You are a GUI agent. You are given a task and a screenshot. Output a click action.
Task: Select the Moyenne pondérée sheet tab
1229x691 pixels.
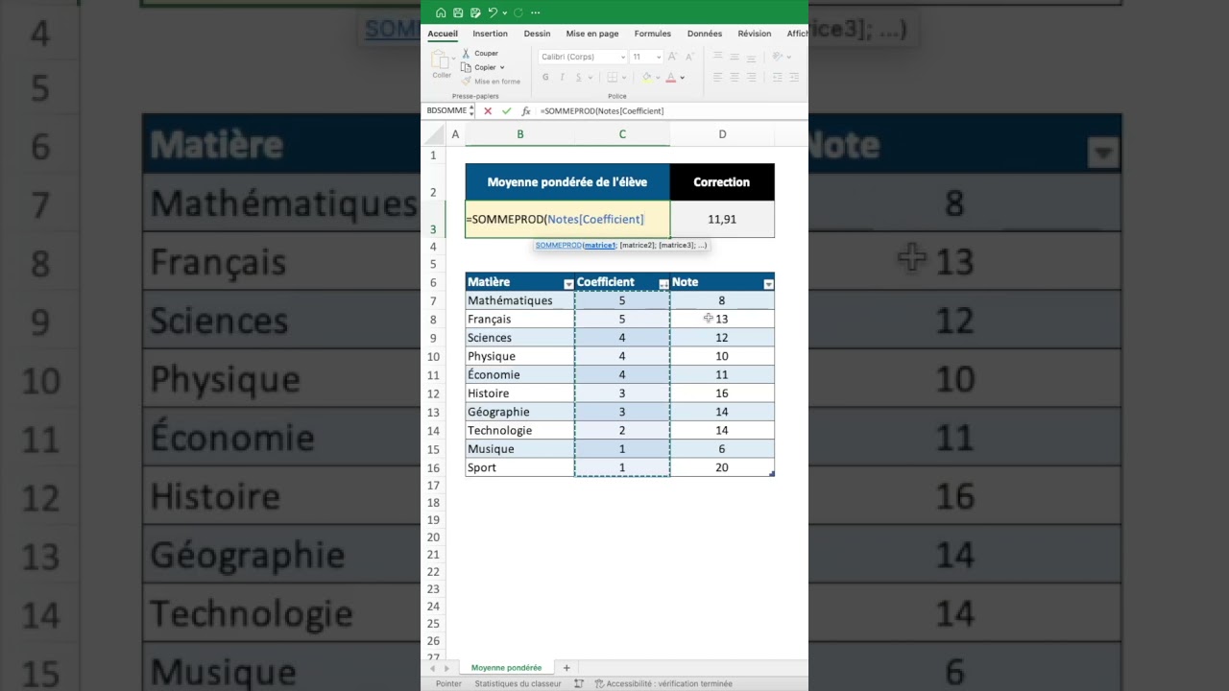(506, 668)
